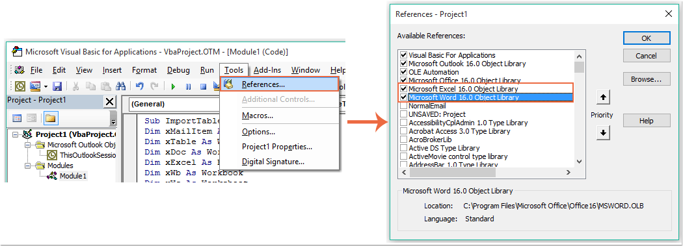Click the Help button in References dialog
This screenshot has height=246, width=683.
click(x=646, y=120)
